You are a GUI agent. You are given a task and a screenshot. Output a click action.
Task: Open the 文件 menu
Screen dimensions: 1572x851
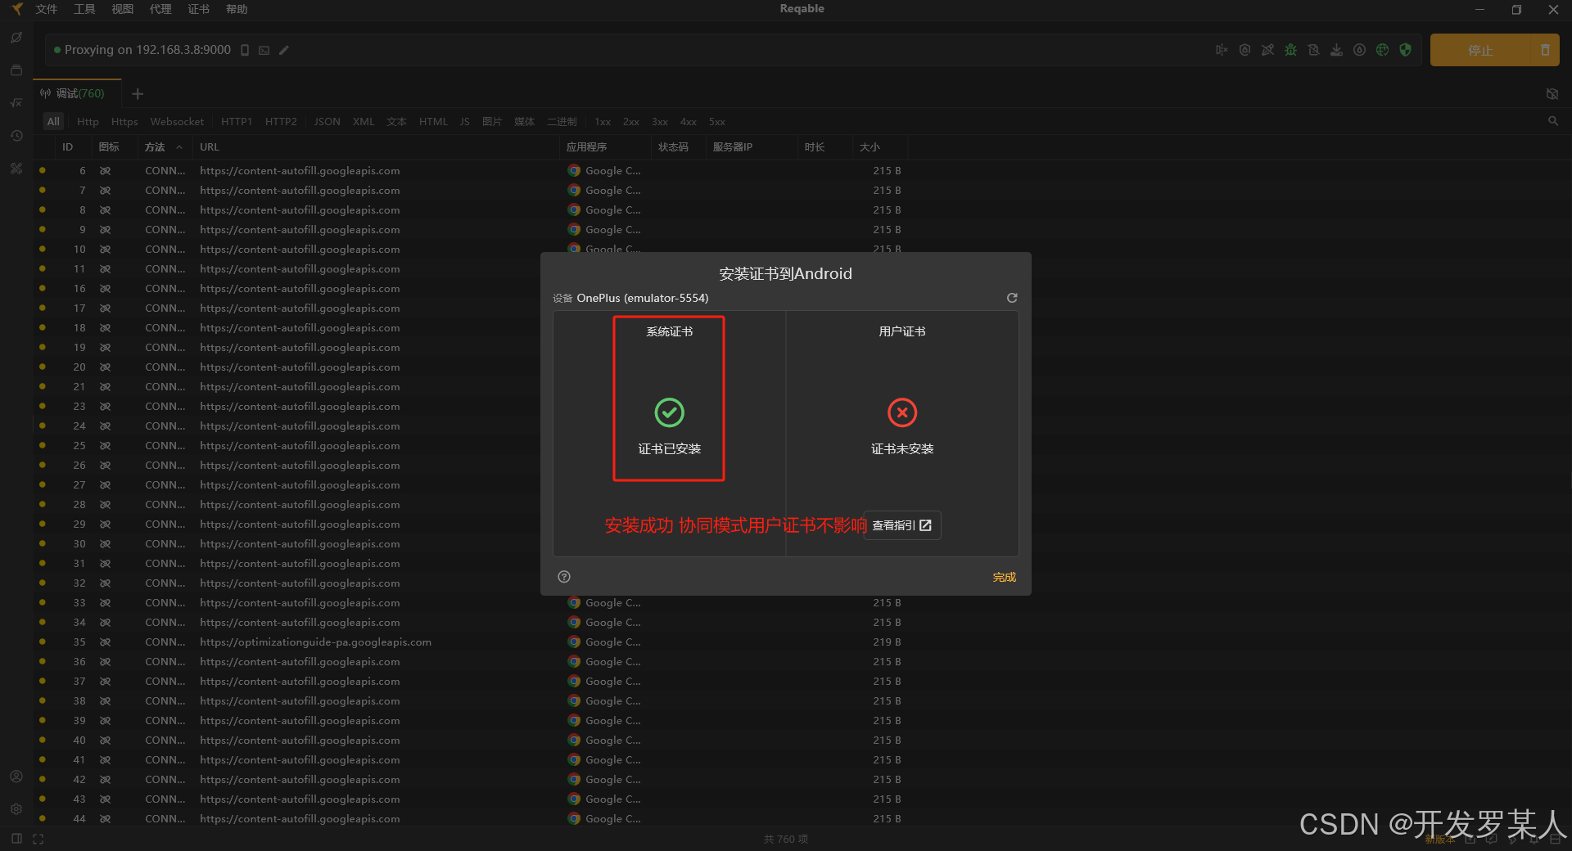tap(46, 9)
